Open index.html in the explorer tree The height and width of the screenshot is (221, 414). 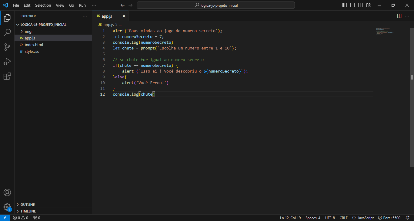[53, 45]
